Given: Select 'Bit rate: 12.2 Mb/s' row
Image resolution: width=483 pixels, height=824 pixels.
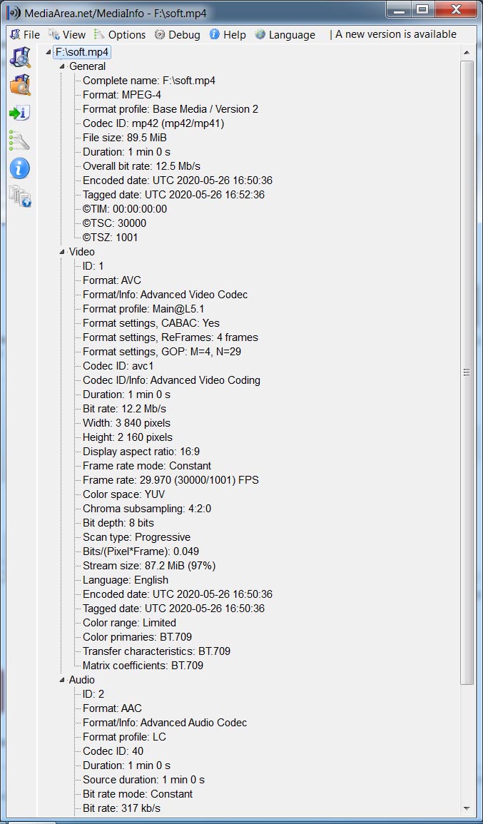Looking at the screenshot, I should [x=125, y=408].
